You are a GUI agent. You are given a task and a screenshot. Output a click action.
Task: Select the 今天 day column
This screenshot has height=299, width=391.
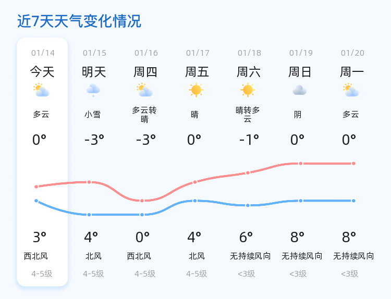click(x=42, y=71)
